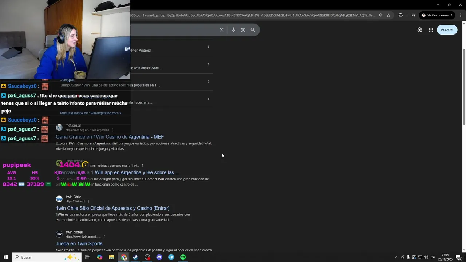Viewport: 466px width, 262px height.
Task: Expand the "donde haces una" sitelink chevron
Action: 208,99
